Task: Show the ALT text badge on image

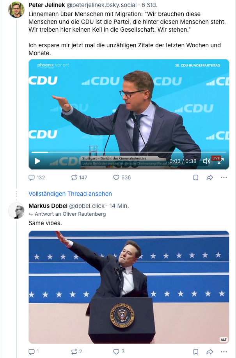Action: (224, 339)
